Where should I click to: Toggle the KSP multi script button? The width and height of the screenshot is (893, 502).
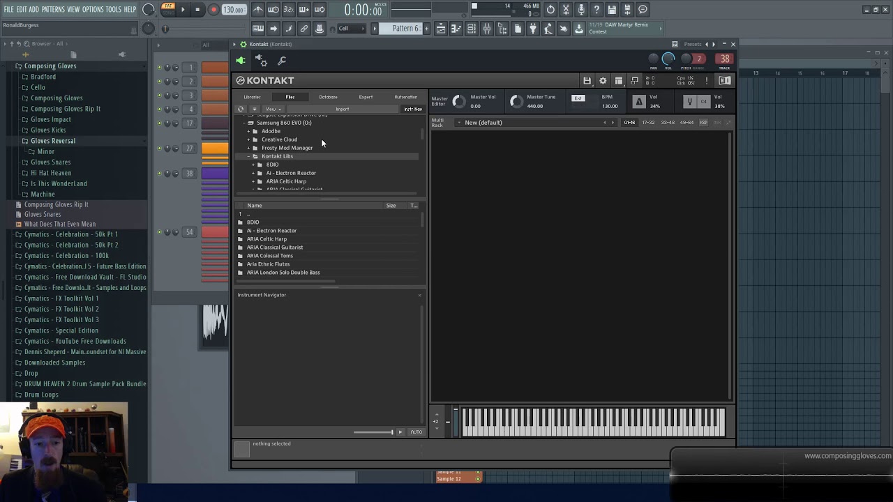703,123
